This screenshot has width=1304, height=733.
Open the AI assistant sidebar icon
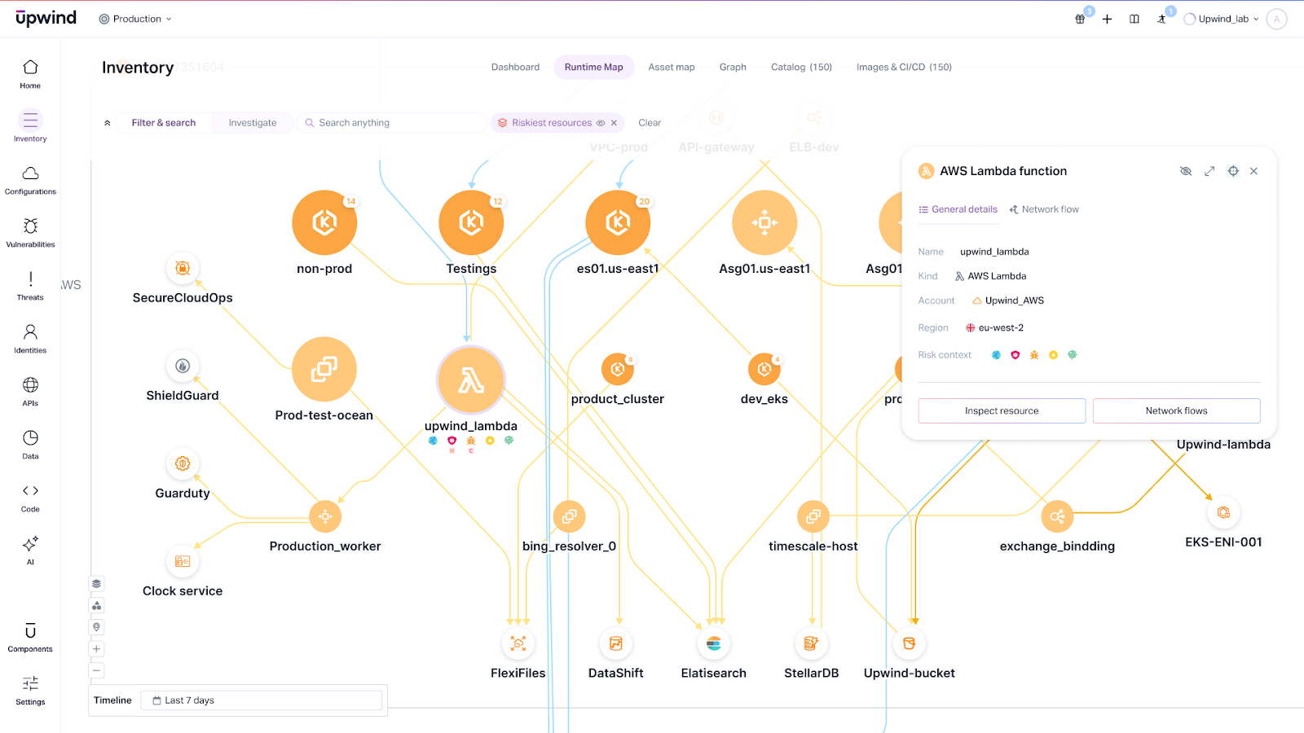[30, 550]
